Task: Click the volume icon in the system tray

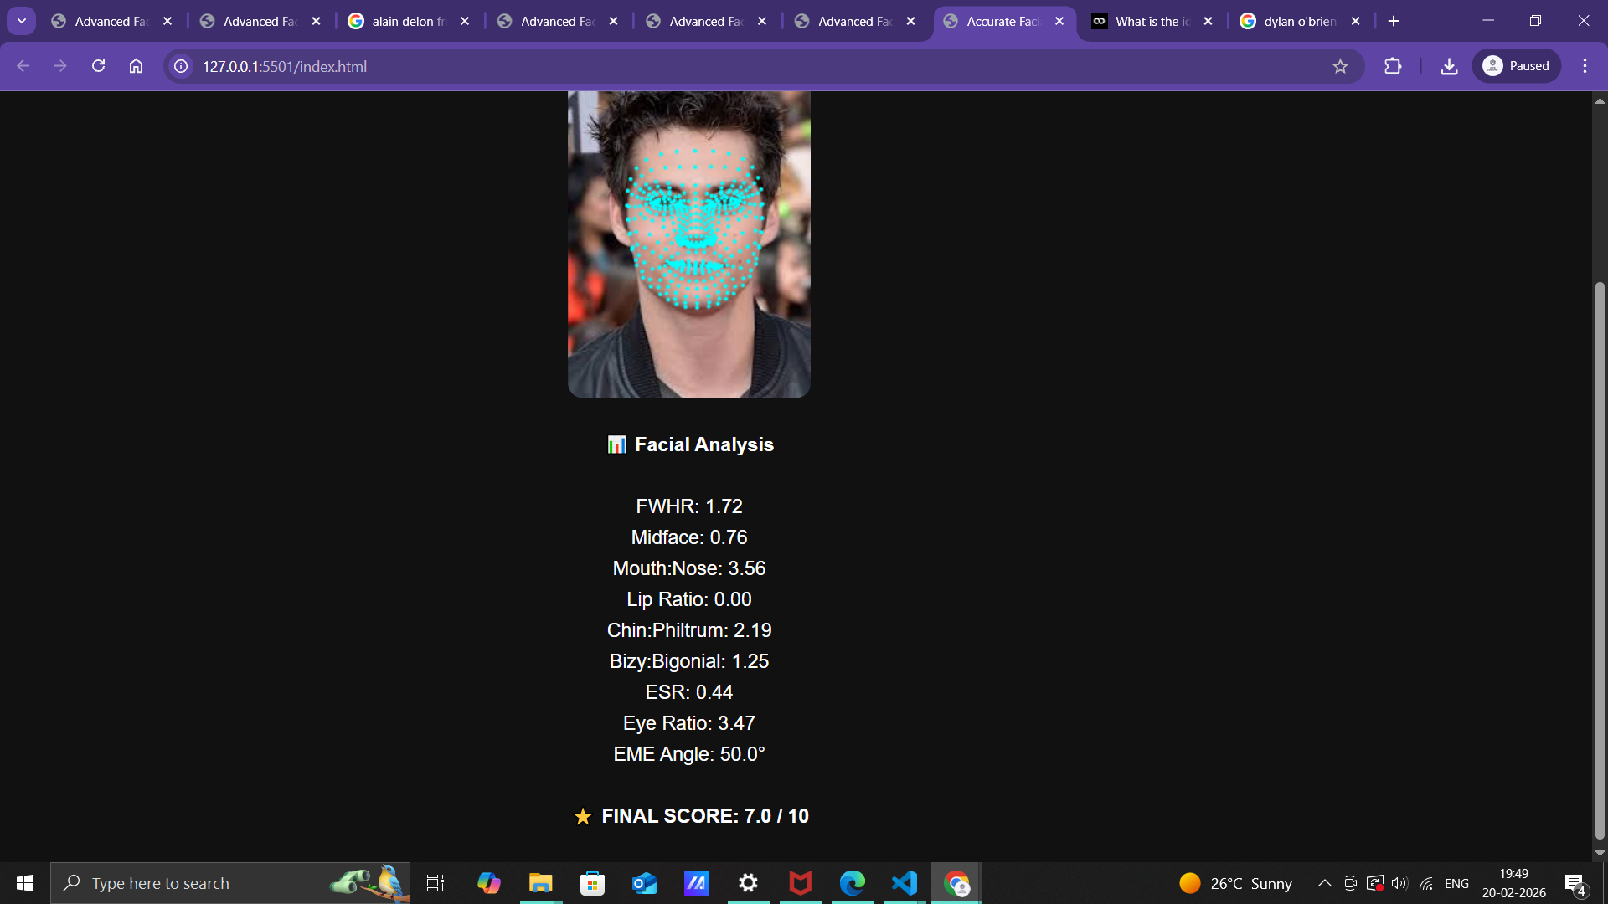Action: pyautogui.click(x=1399, y=882)
